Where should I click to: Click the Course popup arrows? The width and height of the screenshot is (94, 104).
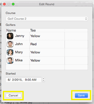click(86, 19)
